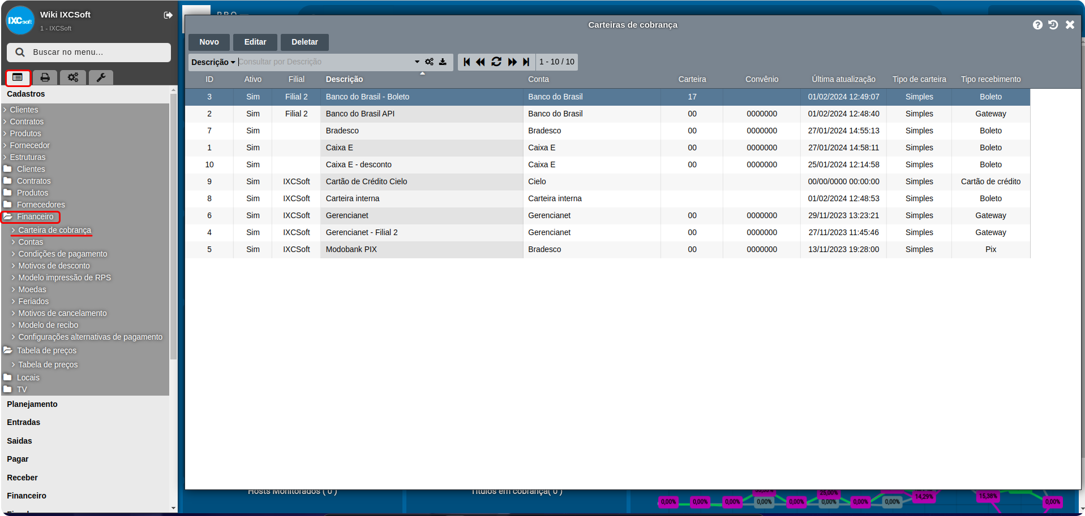1085x516 pixels.
Task: Sort by the ID column header
Action: (x=209, y=79)
